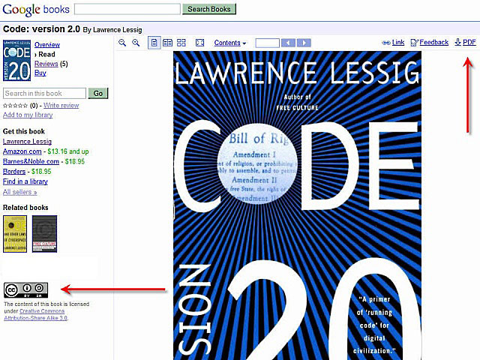Switch to thumbnail grid view
480x360 pixels.
(x=181, y=43)
